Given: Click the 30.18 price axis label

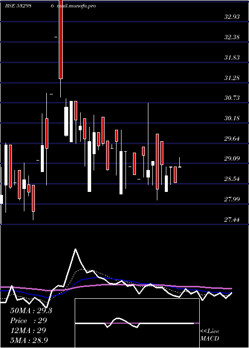Looking at the screenshot, I should (x=232, y=118).
